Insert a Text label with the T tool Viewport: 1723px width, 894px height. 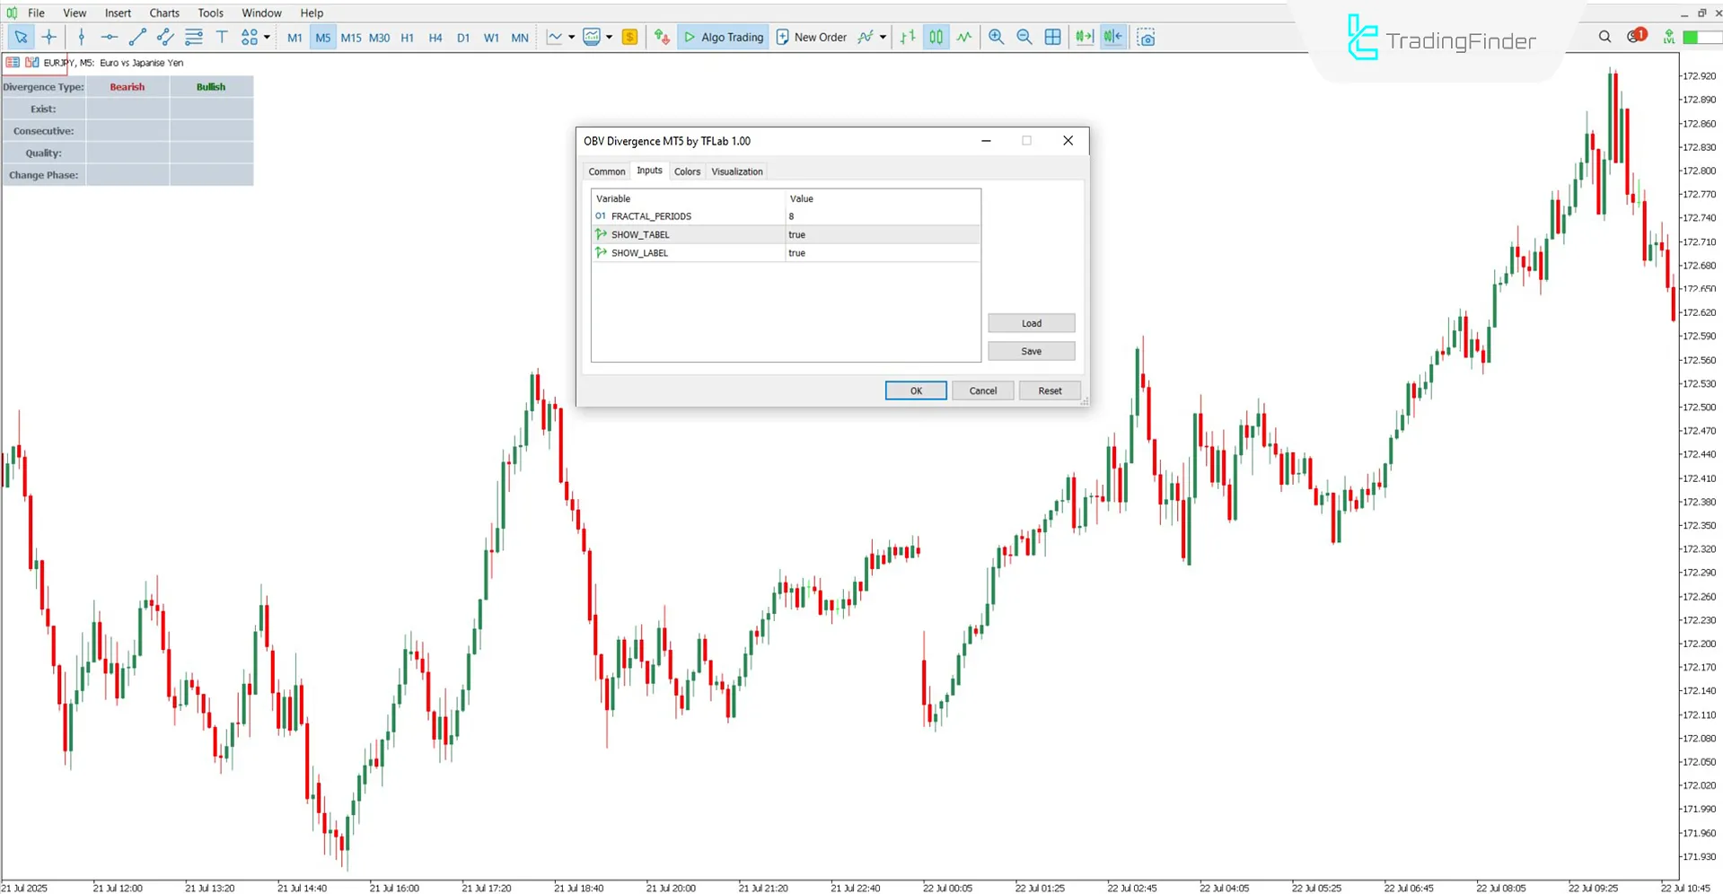(x=222, y=37)
